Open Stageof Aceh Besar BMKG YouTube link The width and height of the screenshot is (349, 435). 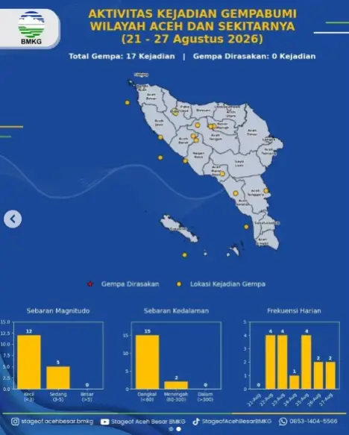(148, 422)
